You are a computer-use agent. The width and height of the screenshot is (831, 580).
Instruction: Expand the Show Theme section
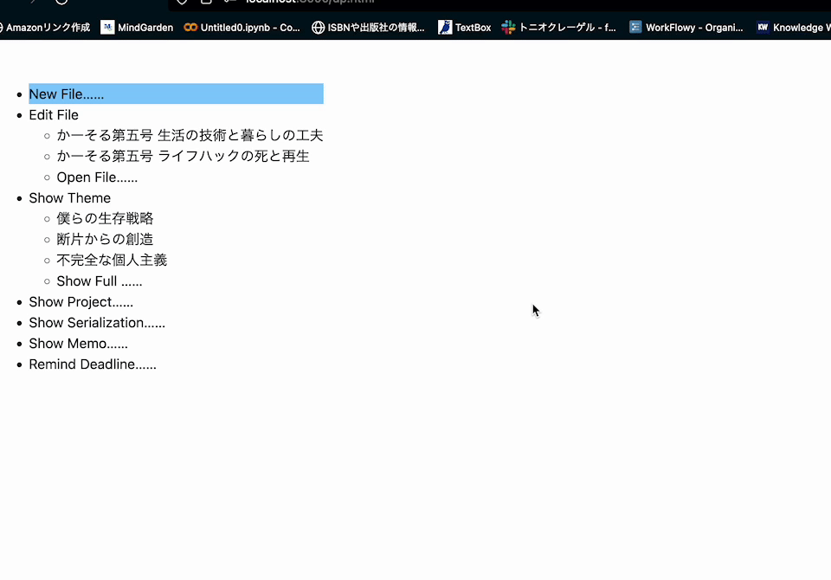tap(69, 197)
